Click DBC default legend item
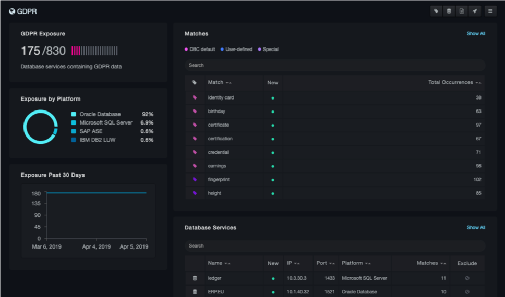 pos(200,49)
